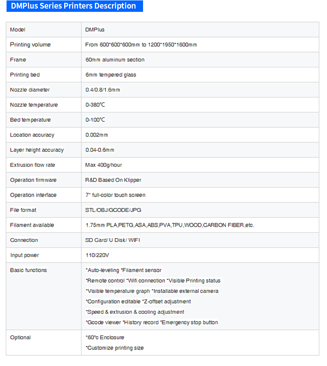Click the Model row label
Image resolution: width=327 pixels, height=366 pixels.
click(x=18, y=30)
